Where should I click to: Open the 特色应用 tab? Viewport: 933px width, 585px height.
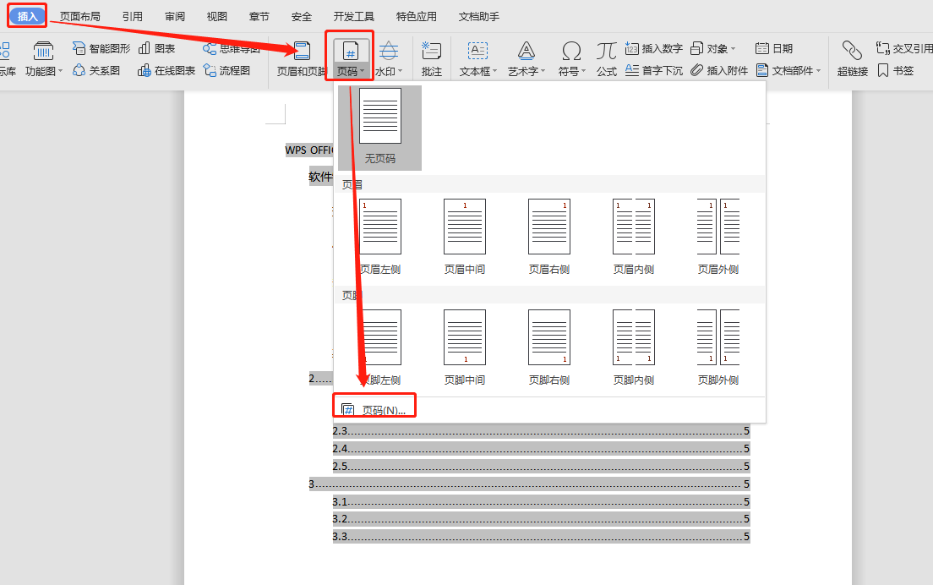coord(416,17)
